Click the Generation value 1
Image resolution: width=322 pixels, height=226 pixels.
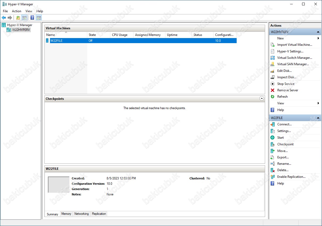107,189
